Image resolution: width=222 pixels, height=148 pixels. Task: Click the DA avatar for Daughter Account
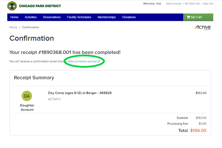click(27, 96)
